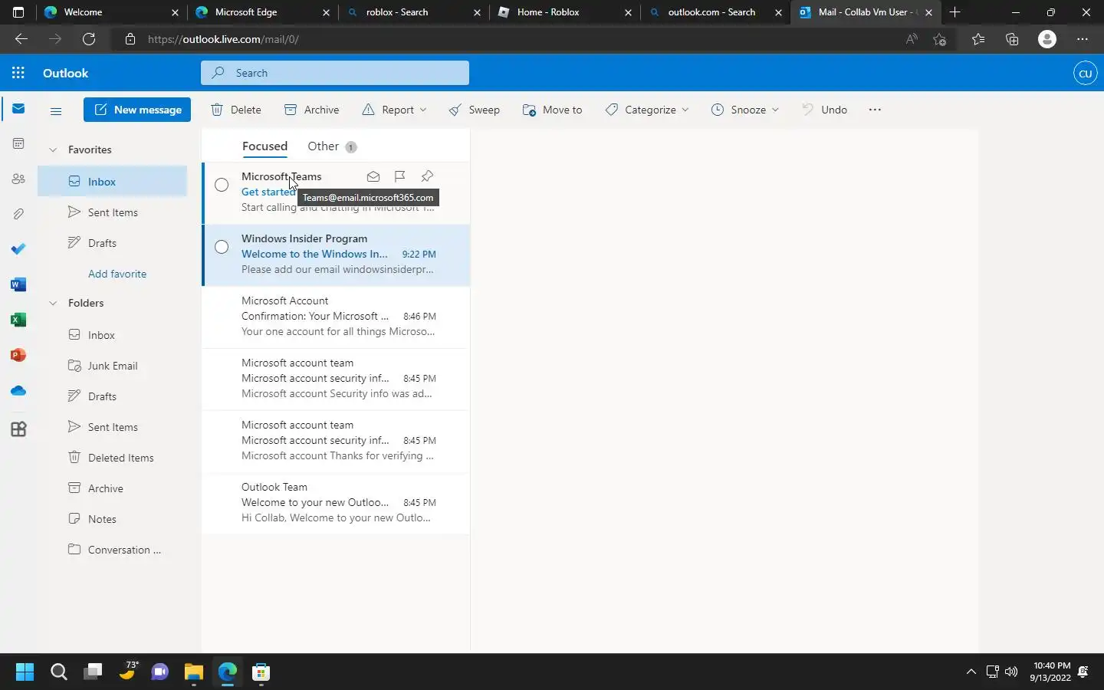Open Microsoft Store from taskbar
Screen dimensions: 1104x690
261,672
